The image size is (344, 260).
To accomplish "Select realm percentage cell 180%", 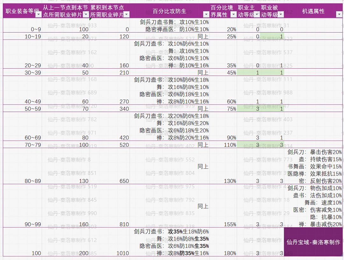I will point(223,242).
